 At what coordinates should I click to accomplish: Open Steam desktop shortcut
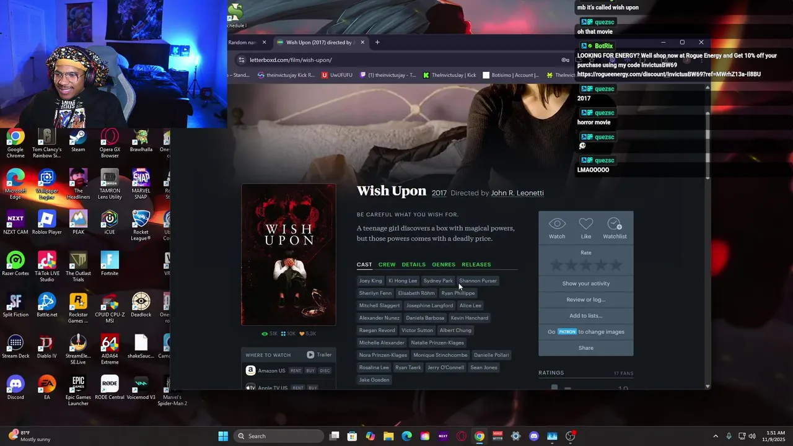(x=78, y=141)
